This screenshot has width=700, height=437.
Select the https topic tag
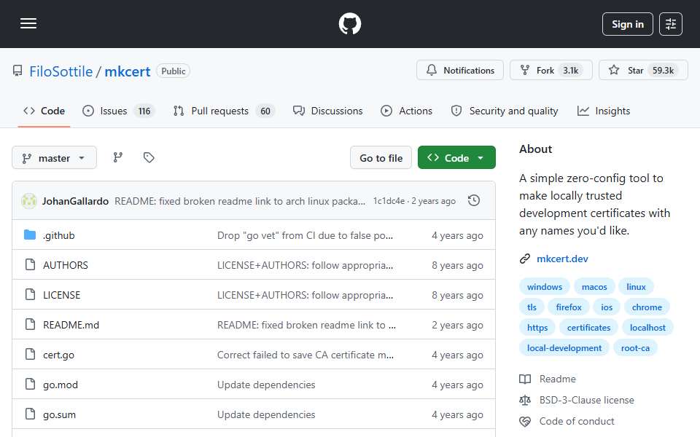pyautogui.click(x=537, y=328)
